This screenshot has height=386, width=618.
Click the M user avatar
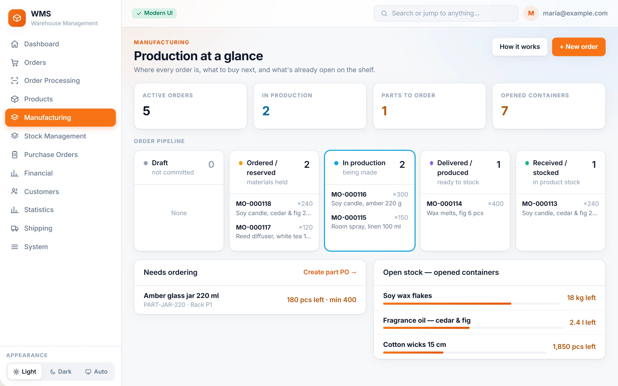(531, 13)
